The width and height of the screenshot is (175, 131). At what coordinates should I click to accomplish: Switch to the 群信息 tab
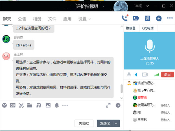pyautogui.click(x=131, y=28)
